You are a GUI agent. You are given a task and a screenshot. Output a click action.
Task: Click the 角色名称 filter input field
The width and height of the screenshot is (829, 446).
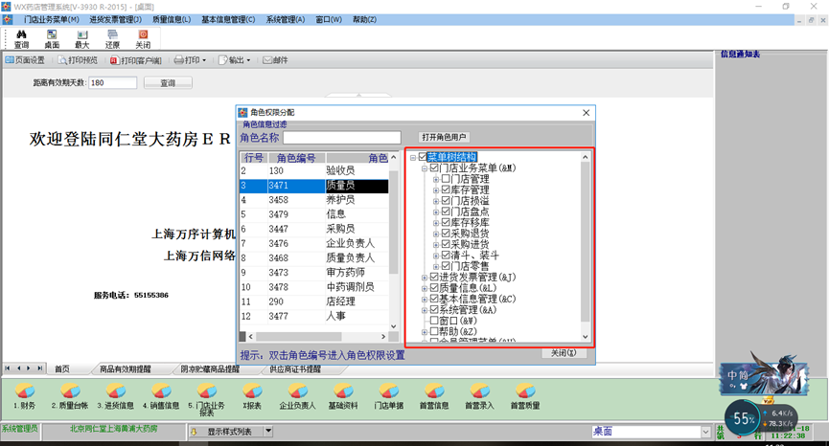(342, 138)
